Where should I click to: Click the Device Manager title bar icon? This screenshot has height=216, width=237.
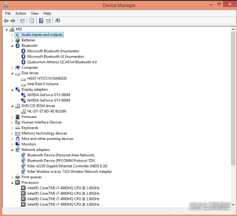5,5
